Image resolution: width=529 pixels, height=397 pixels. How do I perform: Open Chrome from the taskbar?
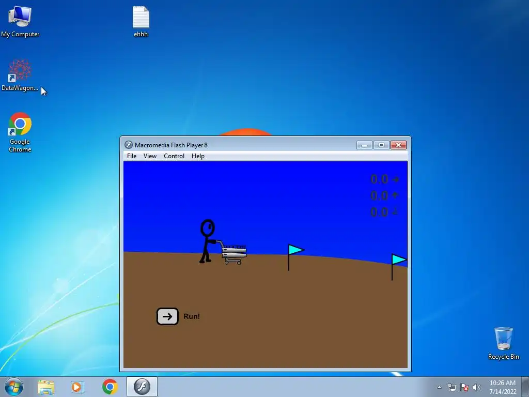[110, 387]
